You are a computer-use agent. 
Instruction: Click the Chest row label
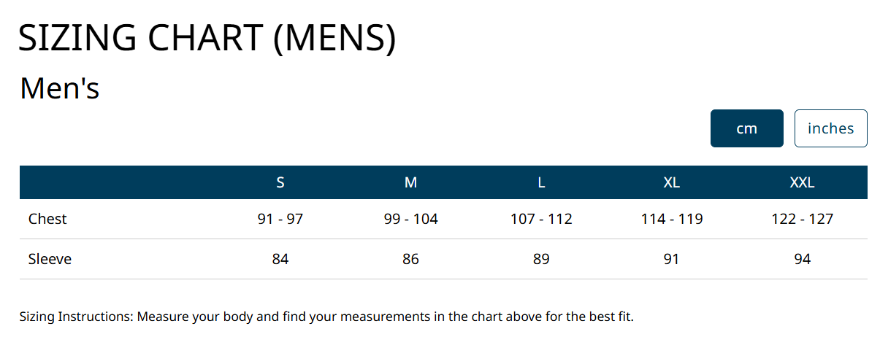[47, 219]
